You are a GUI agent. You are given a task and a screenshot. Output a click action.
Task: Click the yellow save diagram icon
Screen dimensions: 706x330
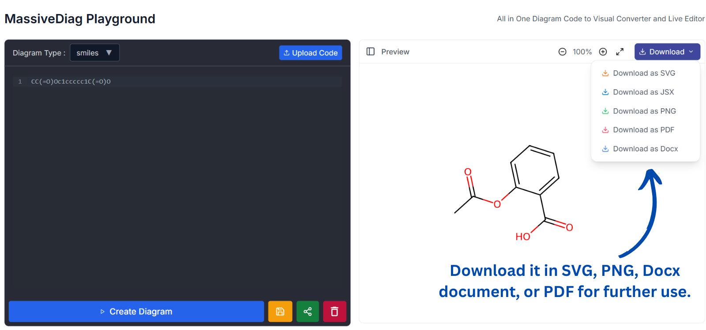[x=280, y=312]
